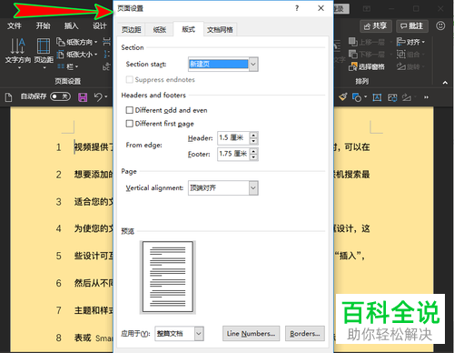Collapse the ribbon with the chevron
Viewport: 454px width, 353px height.
pos(445,82)
